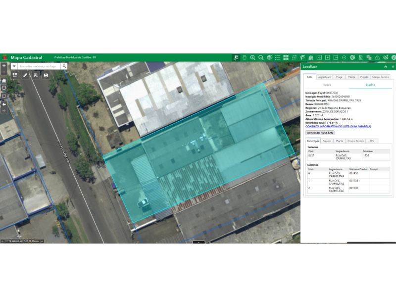Click the address search input field
The image size is (396, 297).
tap(40, 66)
